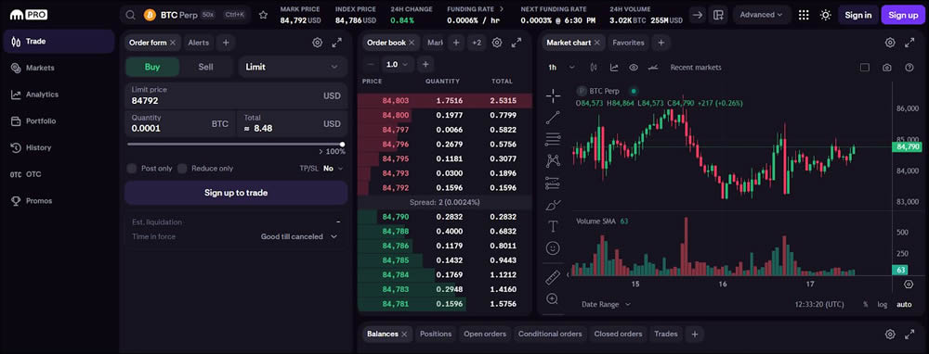Open the Advanced mode dropdown
The image size is (929, 354).
pos(762,15)
